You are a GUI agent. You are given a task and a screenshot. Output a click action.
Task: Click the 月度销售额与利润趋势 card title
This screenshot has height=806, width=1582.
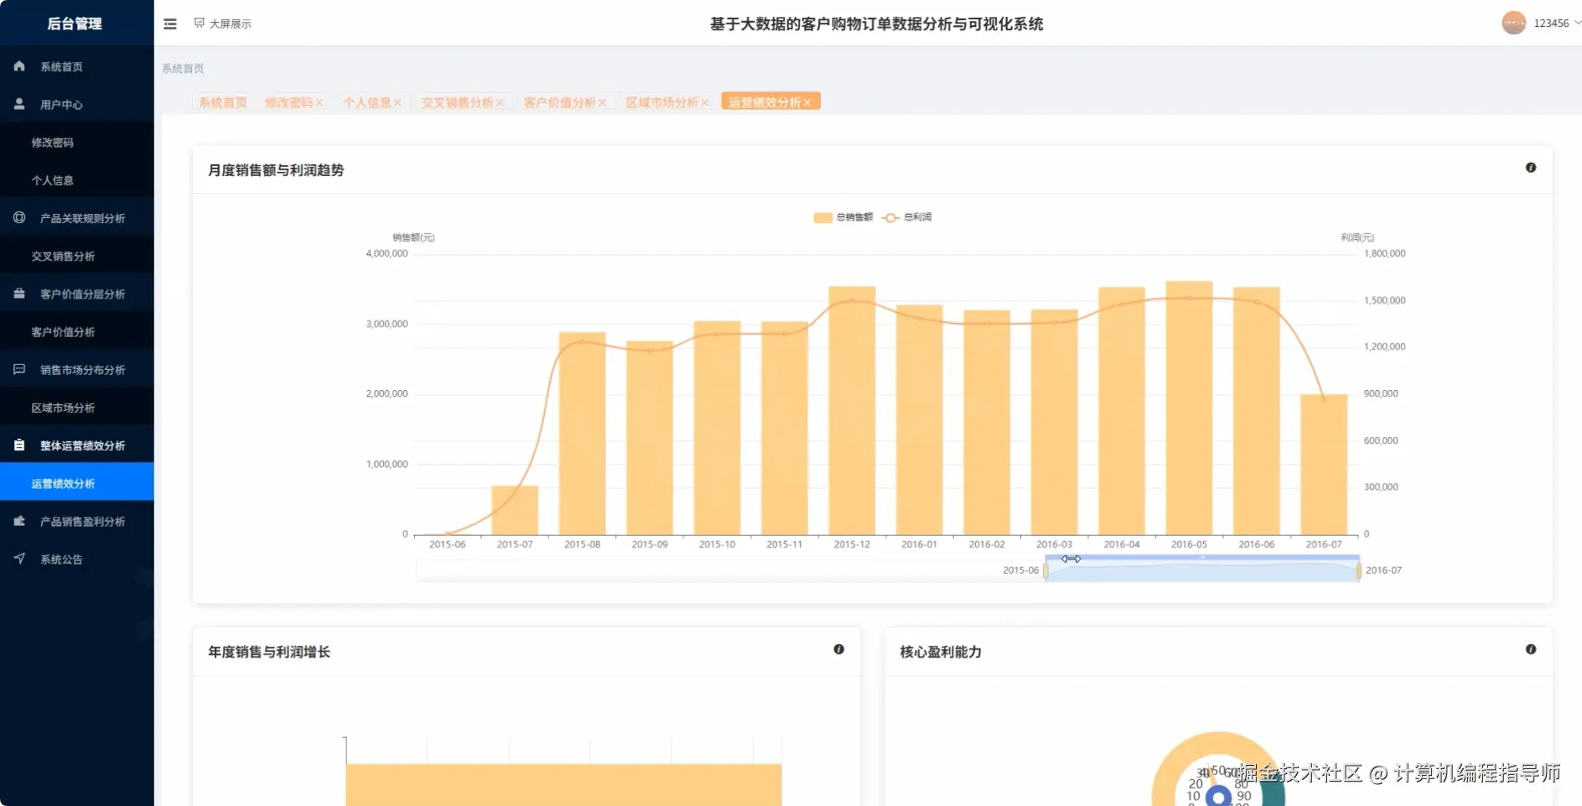click(276, 170)
